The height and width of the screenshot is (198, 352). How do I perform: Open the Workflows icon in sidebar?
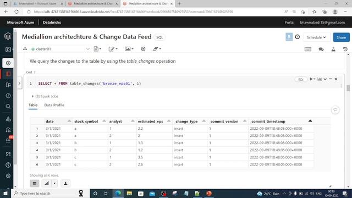[8, 141]
